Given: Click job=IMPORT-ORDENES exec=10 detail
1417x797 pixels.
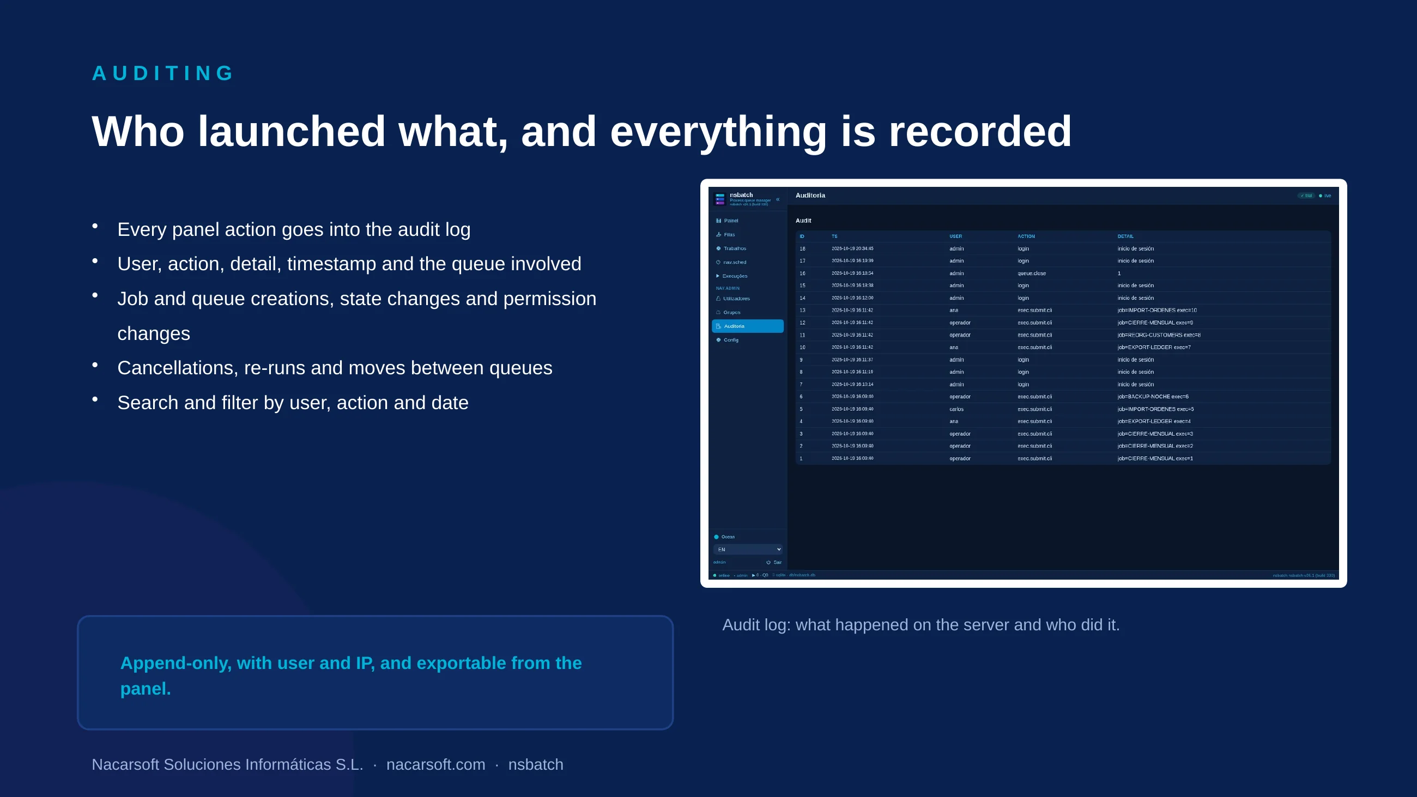Looking at the screenshot, I should pos(1157,310).
